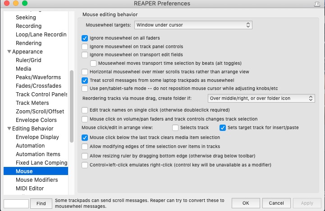Enable Ignore mousewheel on all faders checkbox
Screen dimensions: 325x211
pos(85,38)
